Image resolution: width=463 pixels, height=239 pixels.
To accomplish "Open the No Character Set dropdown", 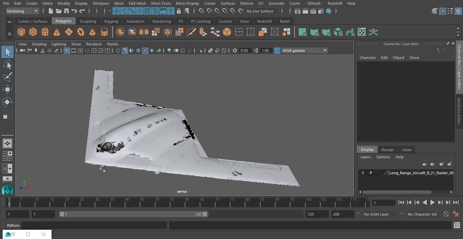I will 423,214.
